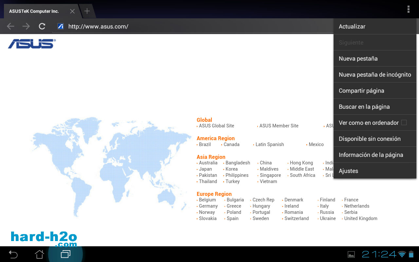The image size is (419, 262).
Task: Open the Middle East link
Action: [302, 169]
